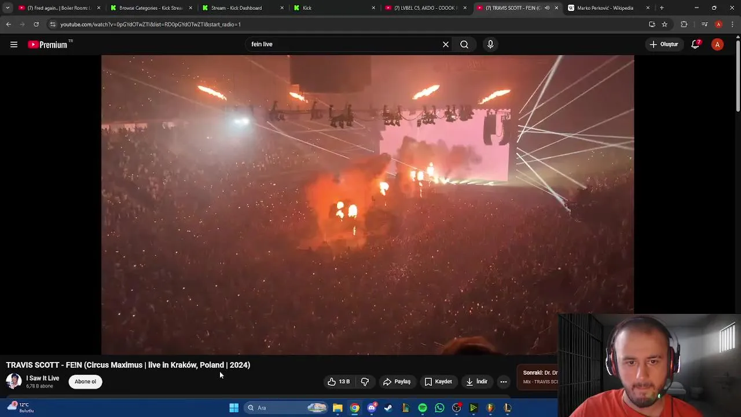The height and width of the screenshot is (417, 741).
Task: Open WhatsApp from the taskbar
Action: [x=439, y=408]
